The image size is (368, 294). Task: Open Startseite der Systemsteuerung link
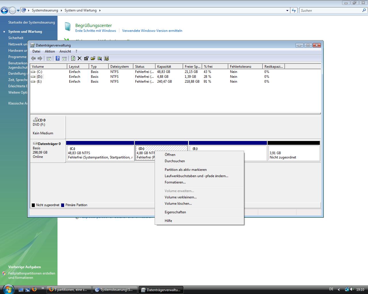(x=32, y=22)
